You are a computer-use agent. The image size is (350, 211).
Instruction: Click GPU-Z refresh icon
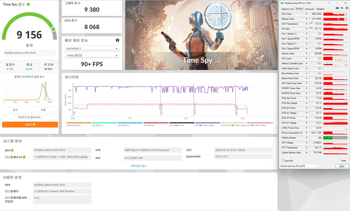coord(342,8)
